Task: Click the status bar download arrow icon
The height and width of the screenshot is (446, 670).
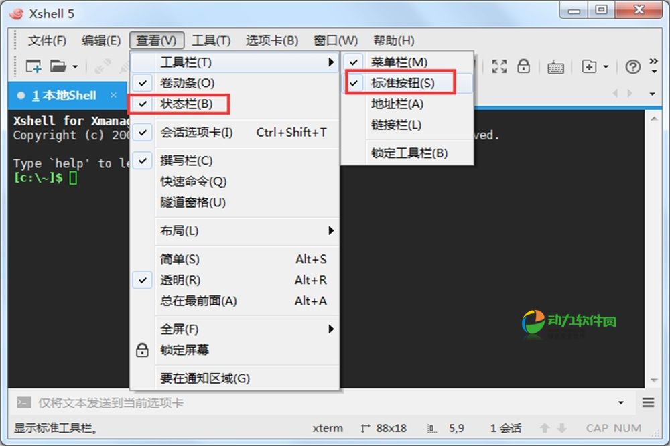Action: pyautogui.click(x=562, y=429)
